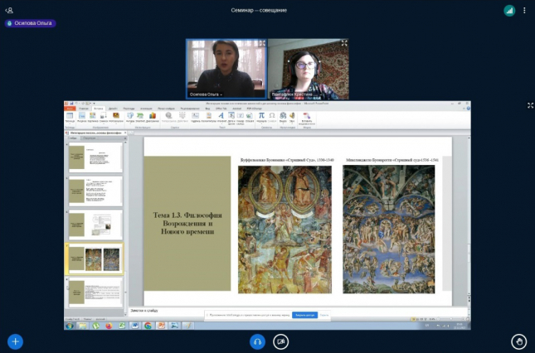The width and height of the screenshot is (535, 353).
Task: Open the Вставка ribbon tab
Action: click(x=98, y=109)
